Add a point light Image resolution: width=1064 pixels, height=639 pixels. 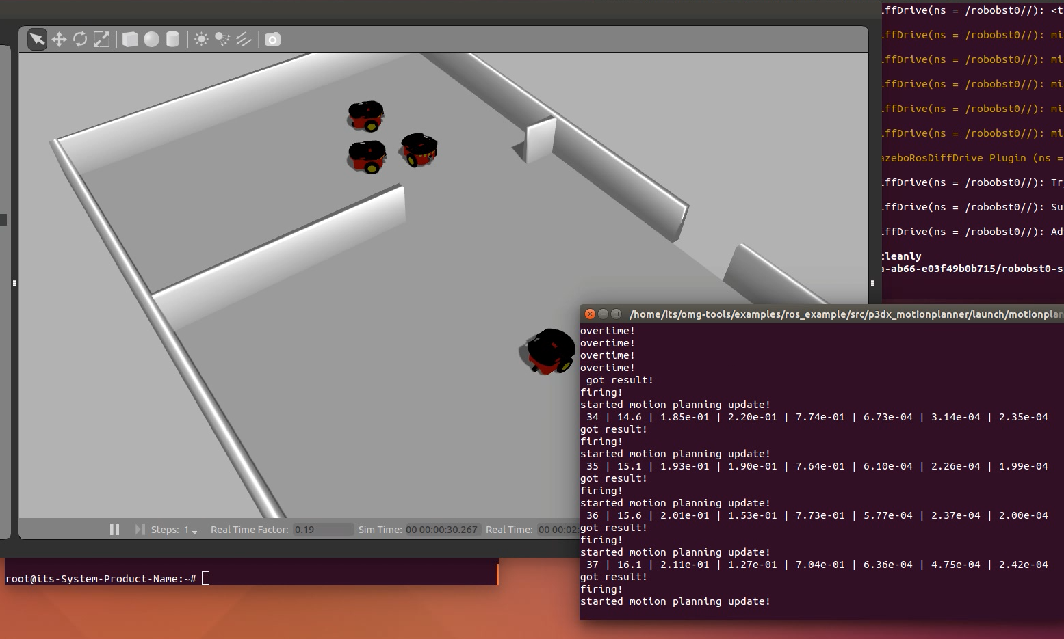(x=202, y=39)
